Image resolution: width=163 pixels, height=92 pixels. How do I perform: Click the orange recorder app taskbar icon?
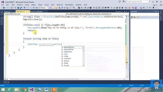click(x=54, y=90)
